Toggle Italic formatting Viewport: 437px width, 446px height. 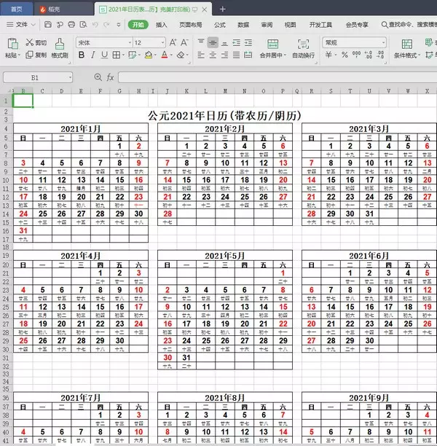(x=94, y=55)
